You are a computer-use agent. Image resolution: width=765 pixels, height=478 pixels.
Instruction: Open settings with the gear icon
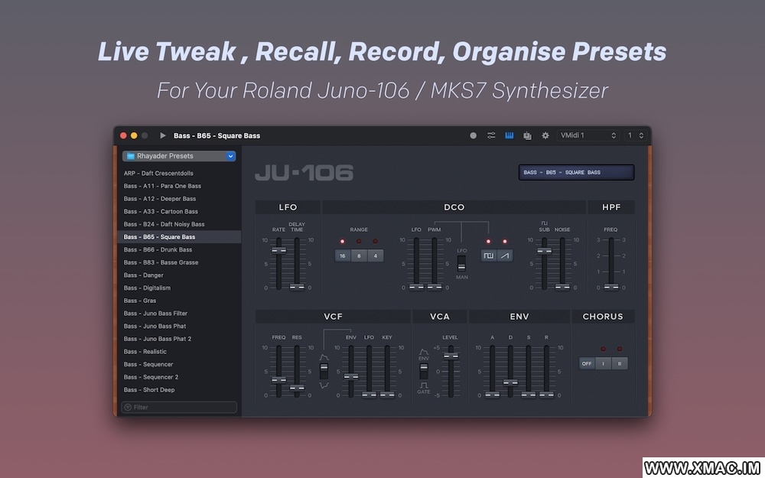[545, 135]
